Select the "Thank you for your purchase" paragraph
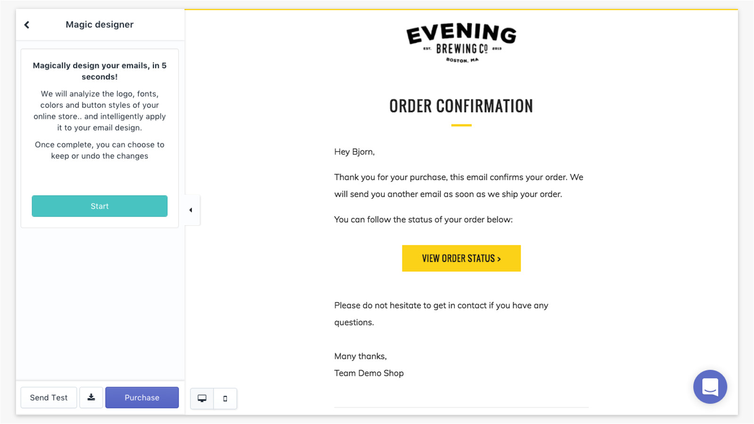Image resolution: width=754 pixels, height=424 pixels. point(459,186)
